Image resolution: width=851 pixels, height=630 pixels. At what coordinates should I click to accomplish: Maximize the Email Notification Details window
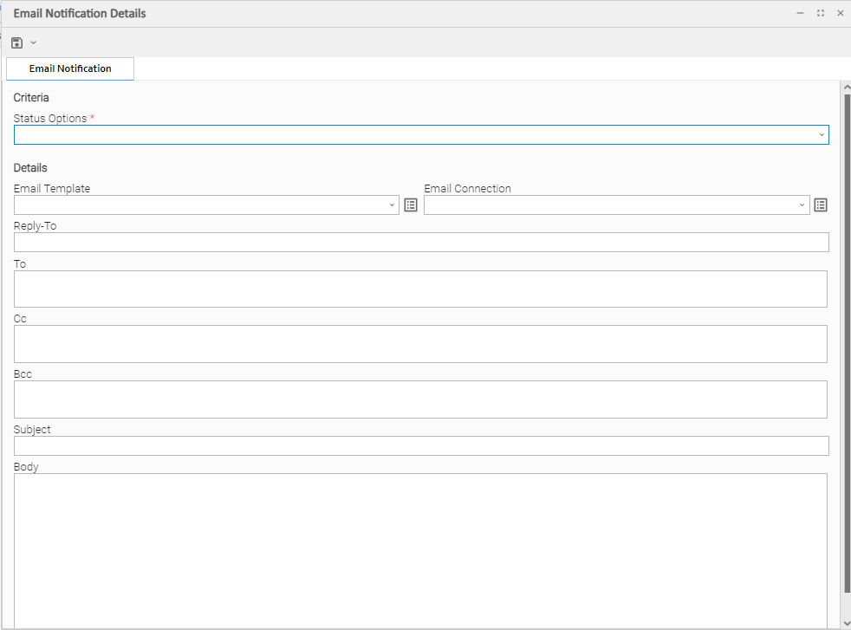[x=821, y=13]
